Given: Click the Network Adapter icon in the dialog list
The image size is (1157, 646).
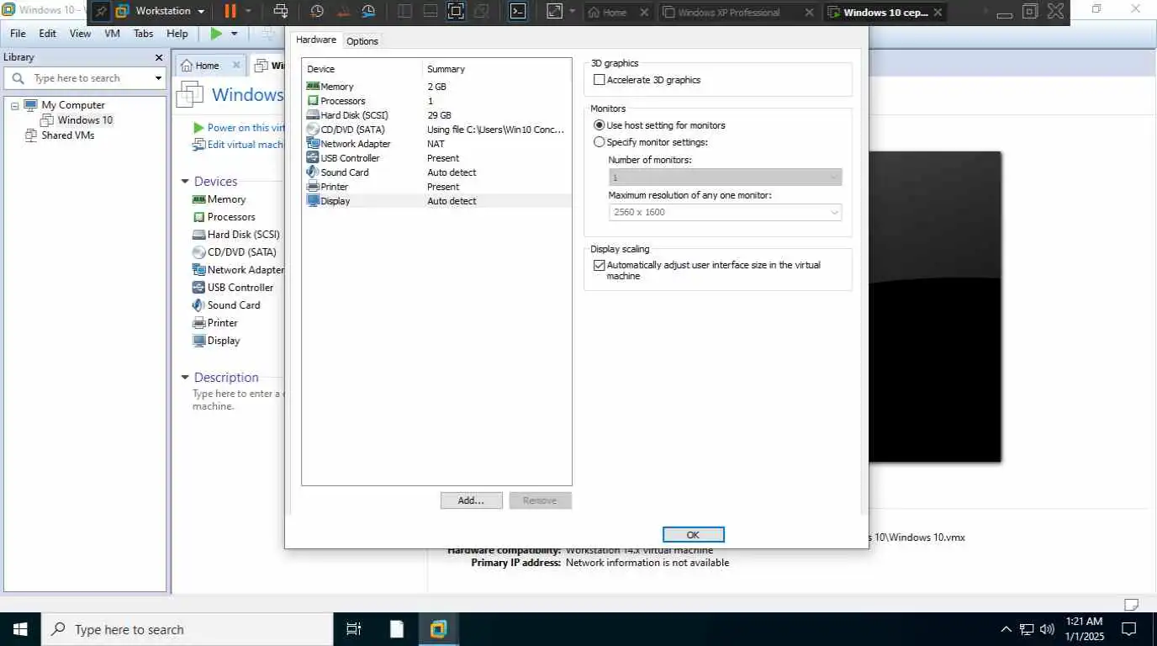Looking at the screenshot, I should coord(313,144).
